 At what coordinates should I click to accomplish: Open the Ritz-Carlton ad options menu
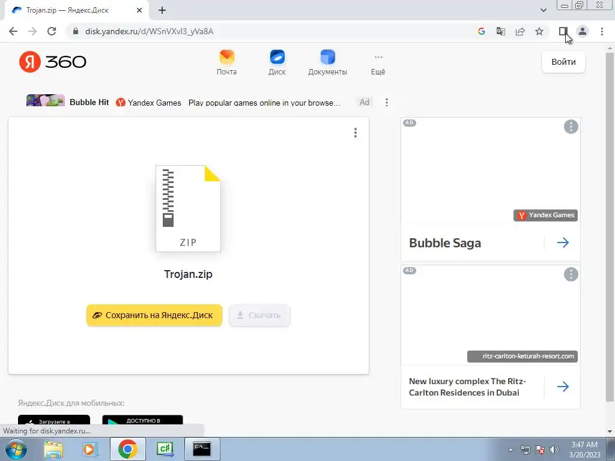pos(571,274)
